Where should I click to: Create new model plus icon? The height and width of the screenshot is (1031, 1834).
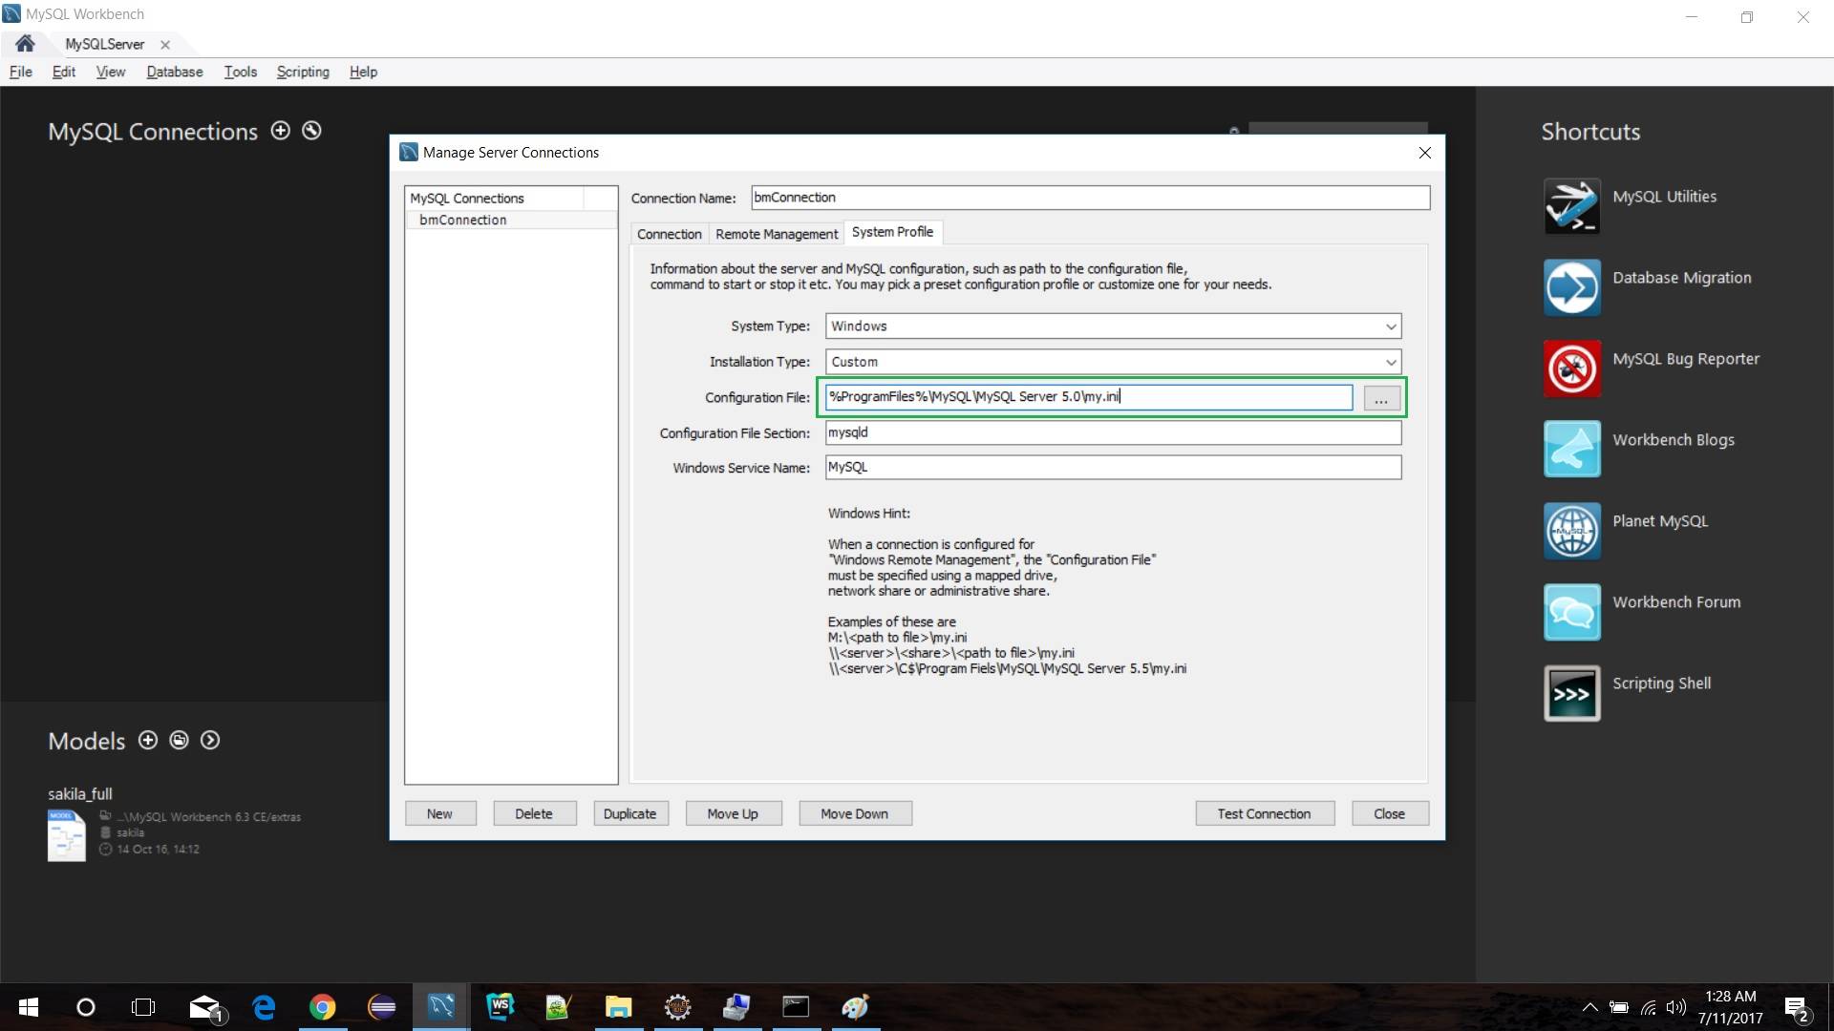point(148,740)
